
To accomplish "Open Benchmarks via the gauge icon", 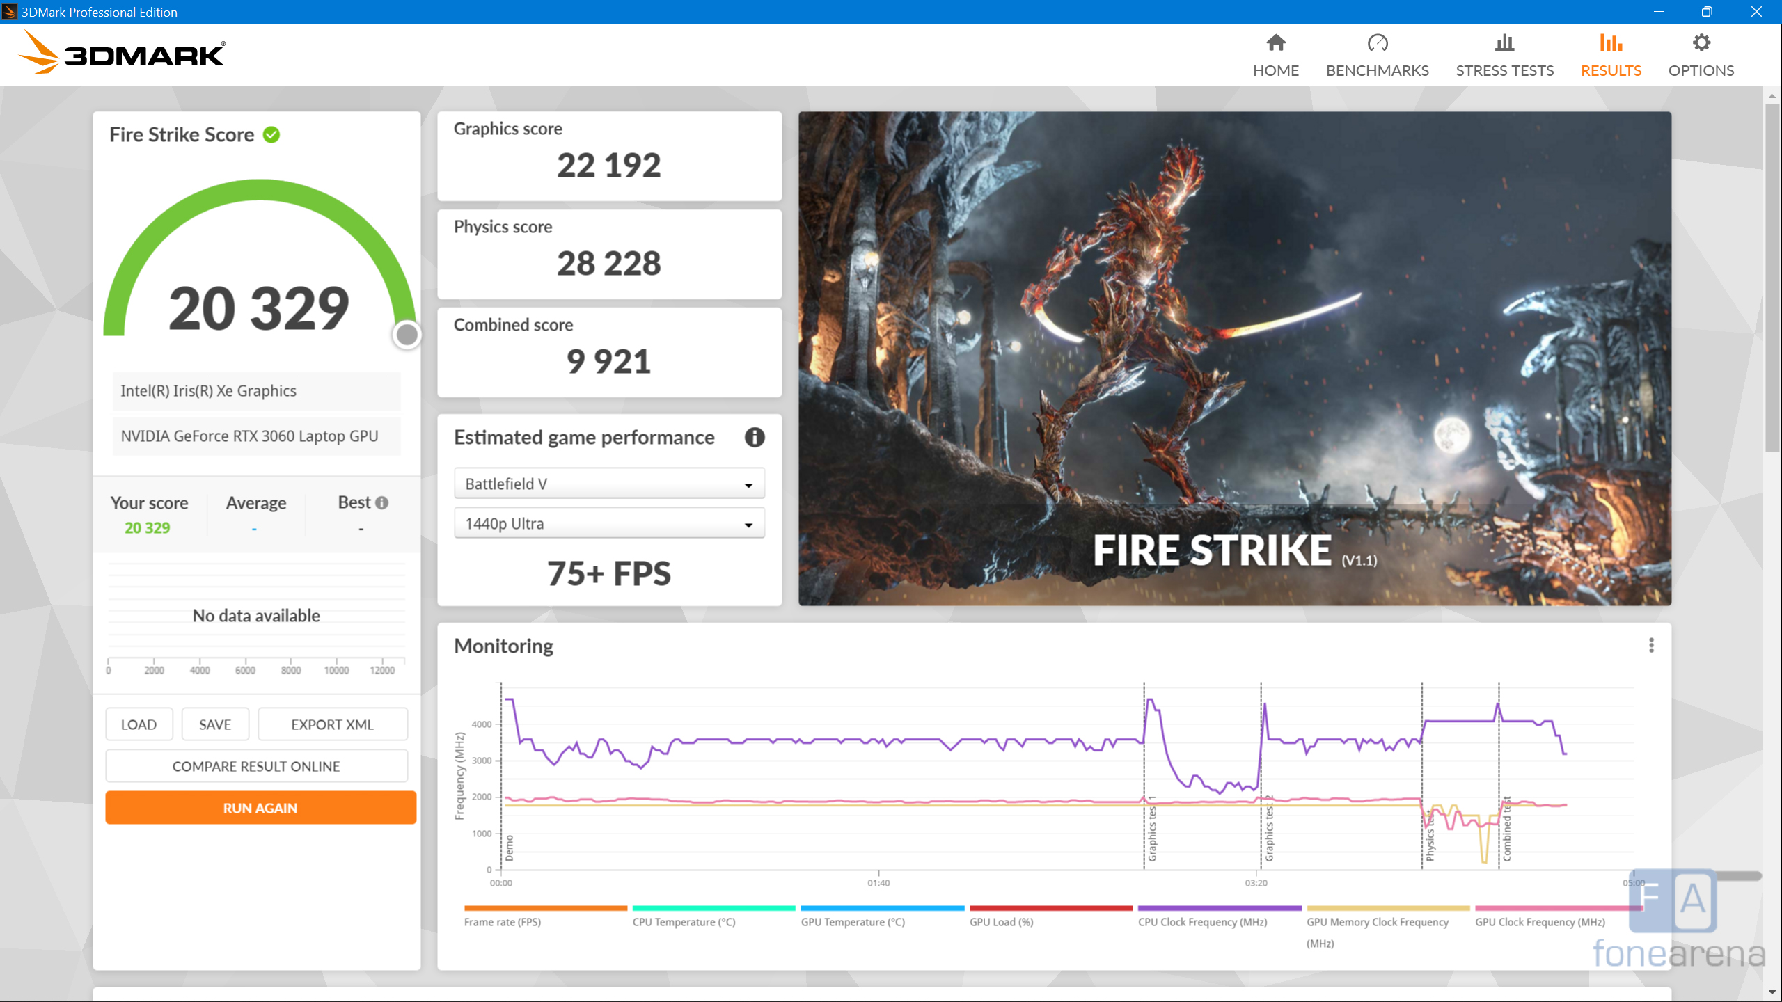I will click(x=1377, y=43).
